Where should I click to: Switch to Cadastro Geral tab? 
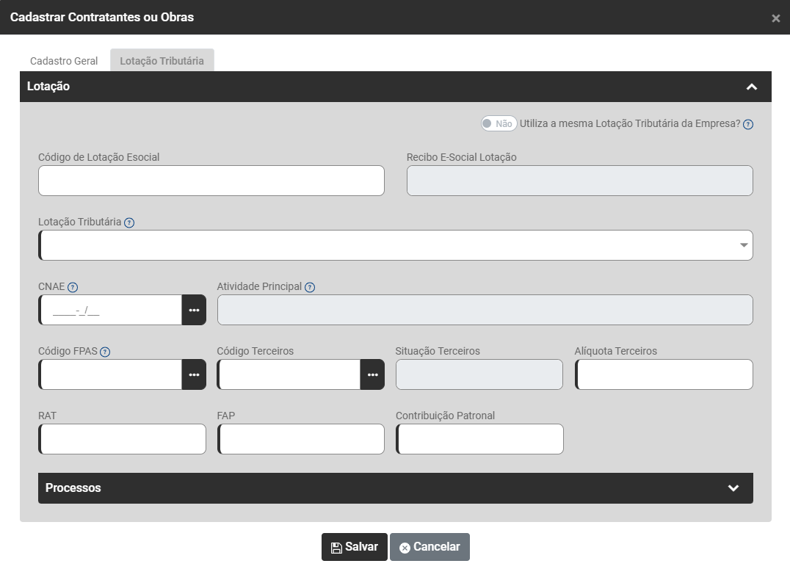click(x=64, y=61)
